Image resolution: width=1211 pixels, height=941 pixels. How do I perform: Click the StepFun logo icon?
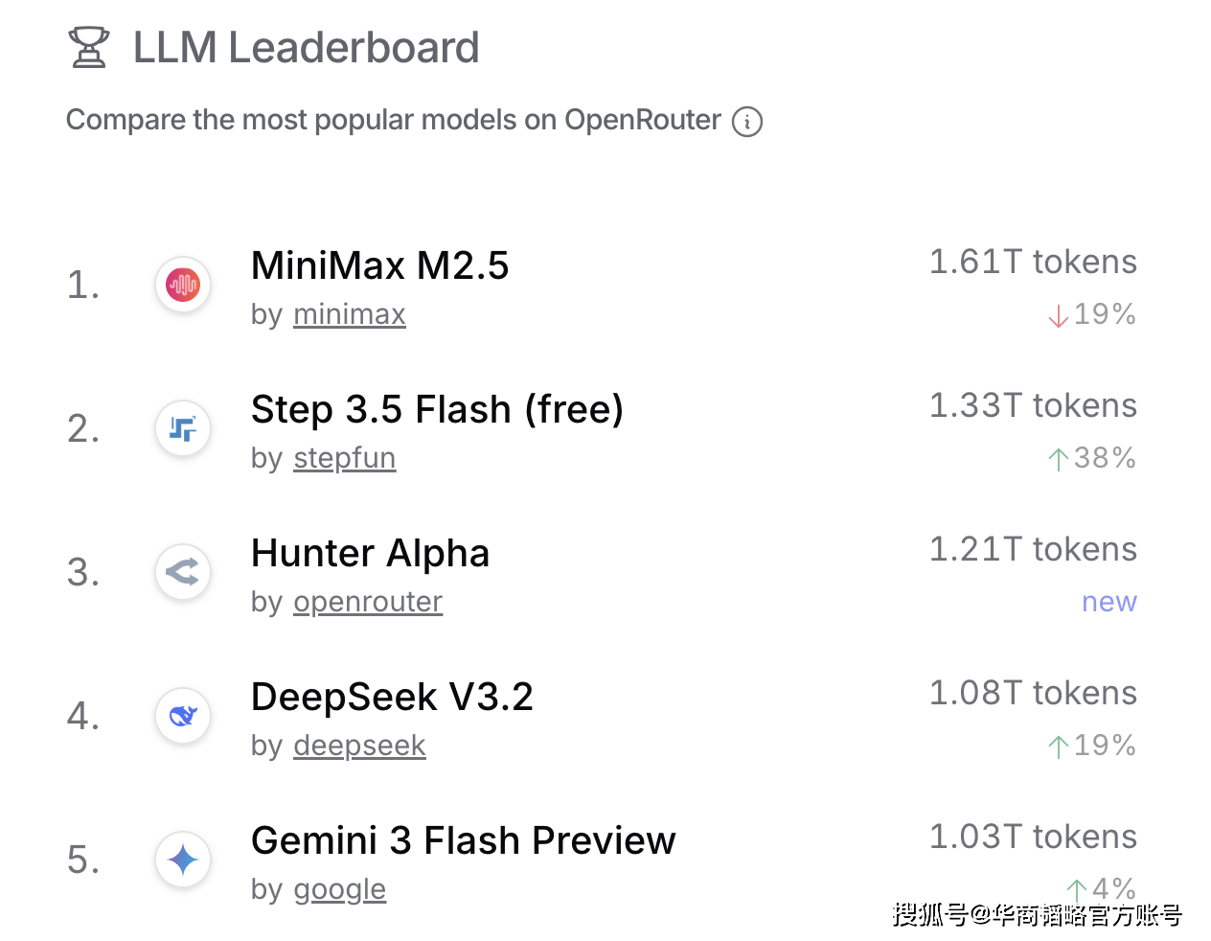(183, 428)
